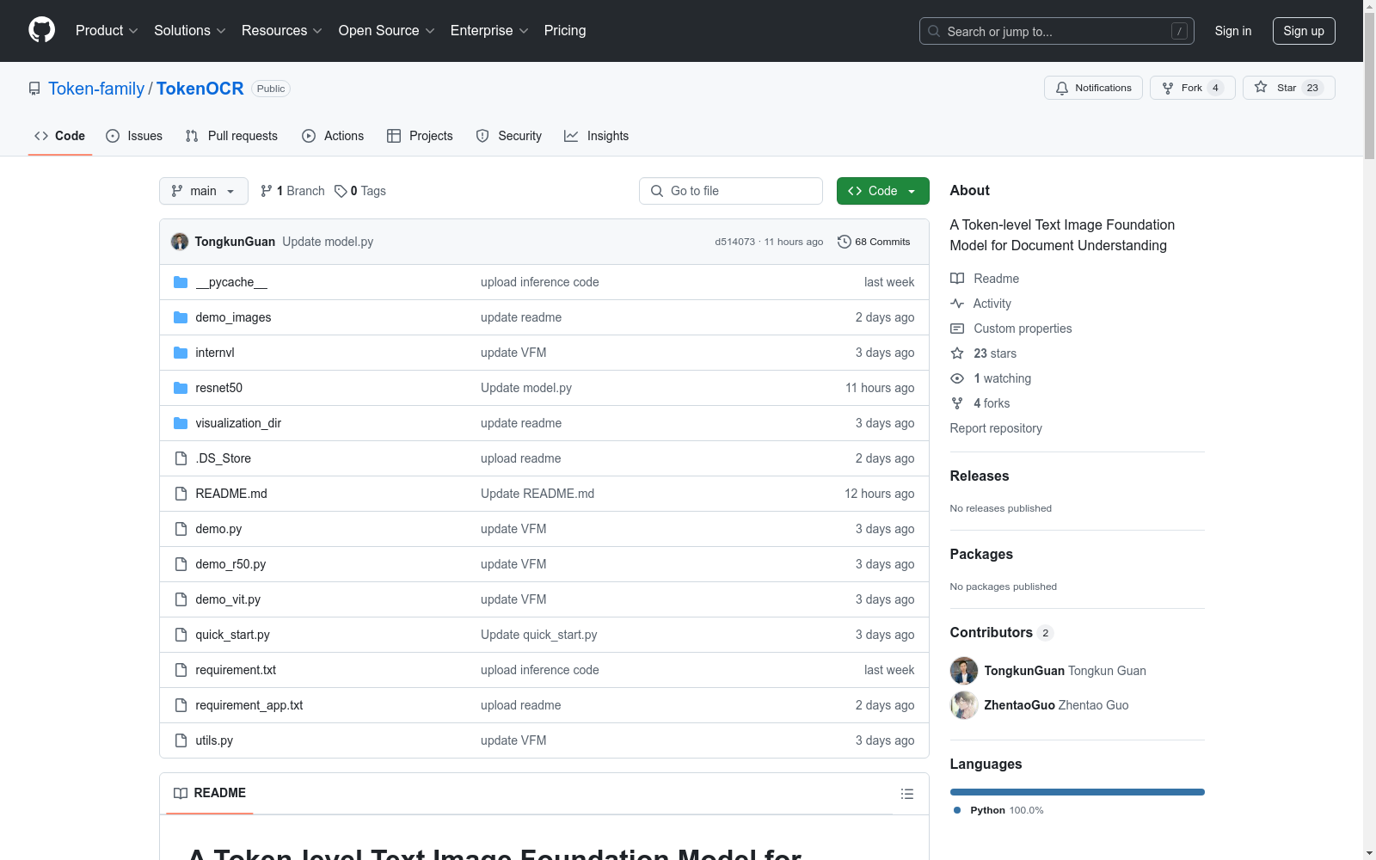1376x860 pixels.
Task: Click the Report repository link
Action: pyautogui.click(x=996, y=428)
